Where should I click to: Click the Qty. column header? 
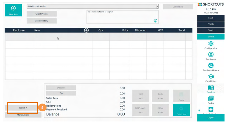tap(101, 30)
